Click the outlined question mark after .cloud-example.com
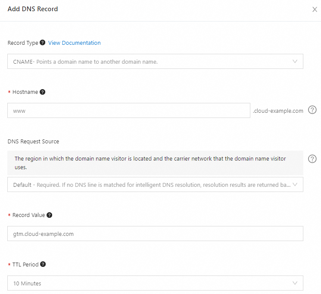This screenshot has width=321, height=294. (x=312, y=111)
